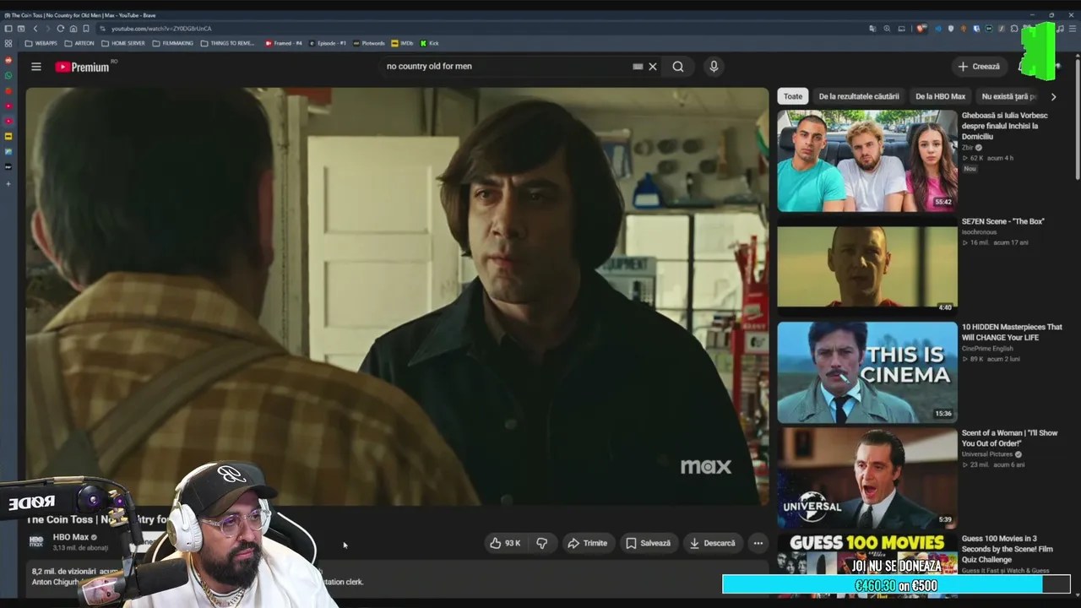Open the ARTEON bookmarks folder
This screenshot has width=1081, height=608.
(79, 43)
